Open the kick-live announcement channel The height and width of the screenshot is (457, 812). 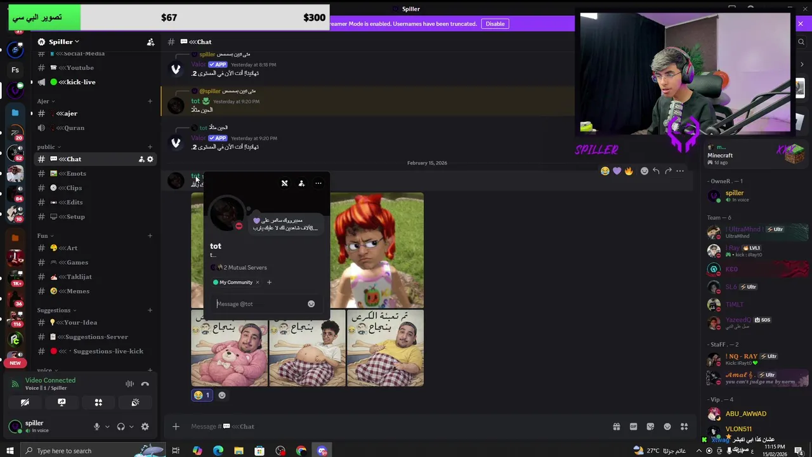pyautogui.click(x=95, y=82)
